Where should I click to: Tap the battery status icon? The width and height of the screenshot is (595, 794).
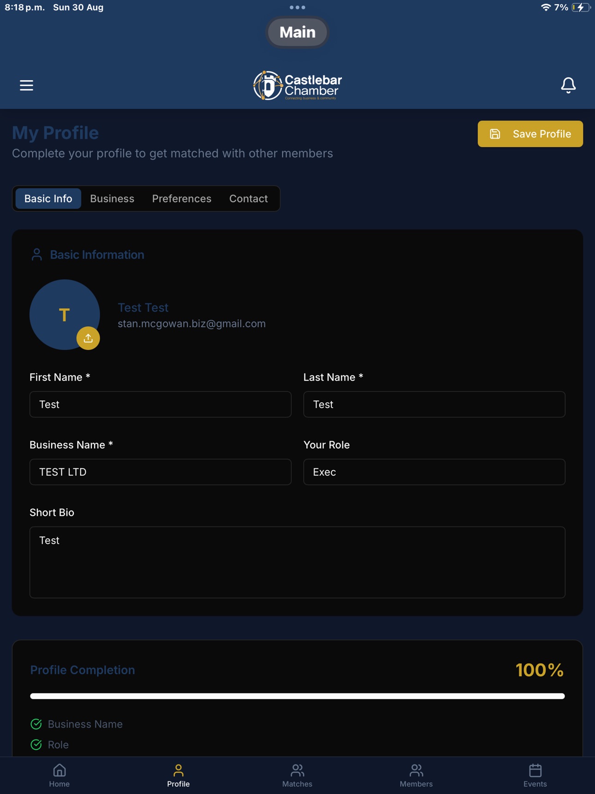[x=581, y=7]
